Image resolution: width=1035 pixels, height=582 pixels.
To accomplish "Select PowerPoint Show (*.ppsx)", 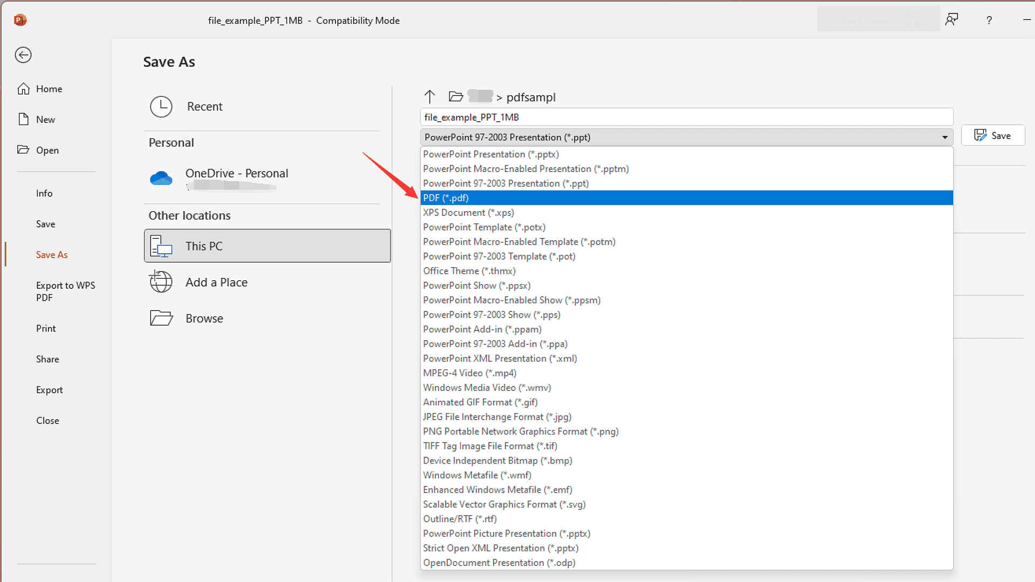I will pos(687,285).
